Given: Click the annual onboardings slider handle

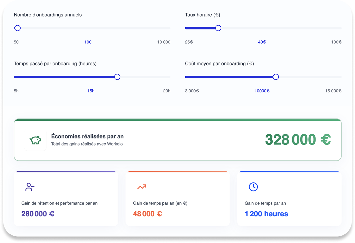Looking at the screenshot, I should [x=18, y=28].
